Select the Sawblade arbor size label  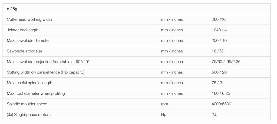coord(25,51)
